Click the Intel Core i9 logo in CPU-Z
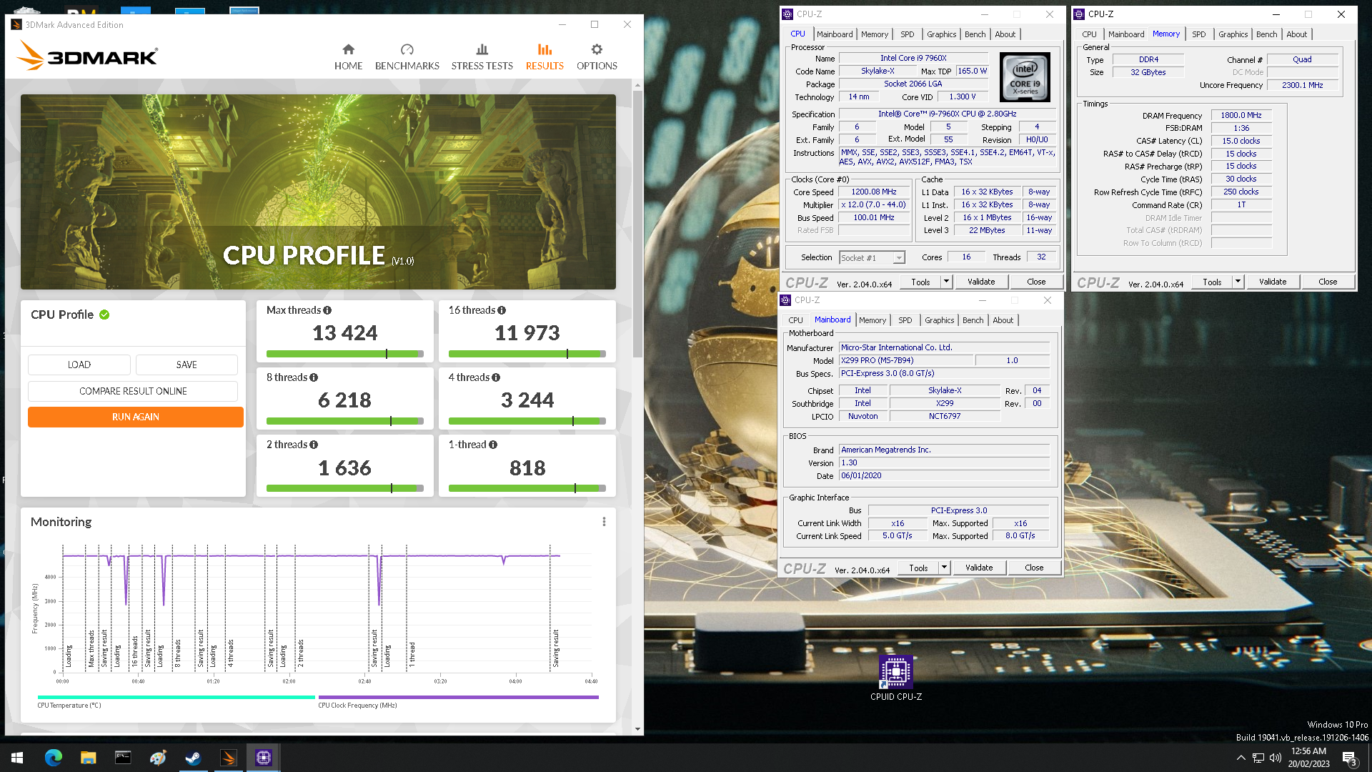Viewport: 1372px width, 772px height. 1025,77
